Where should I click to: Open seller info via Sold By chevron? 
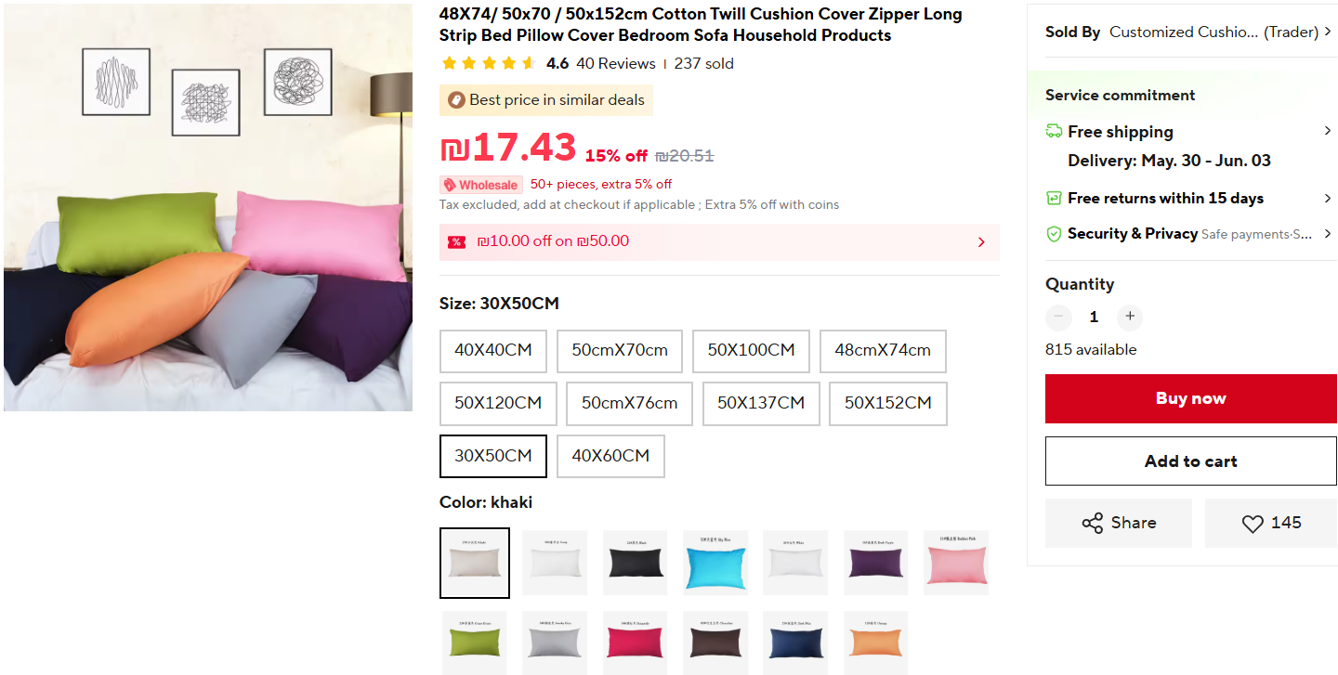[x=1327, y=32]
